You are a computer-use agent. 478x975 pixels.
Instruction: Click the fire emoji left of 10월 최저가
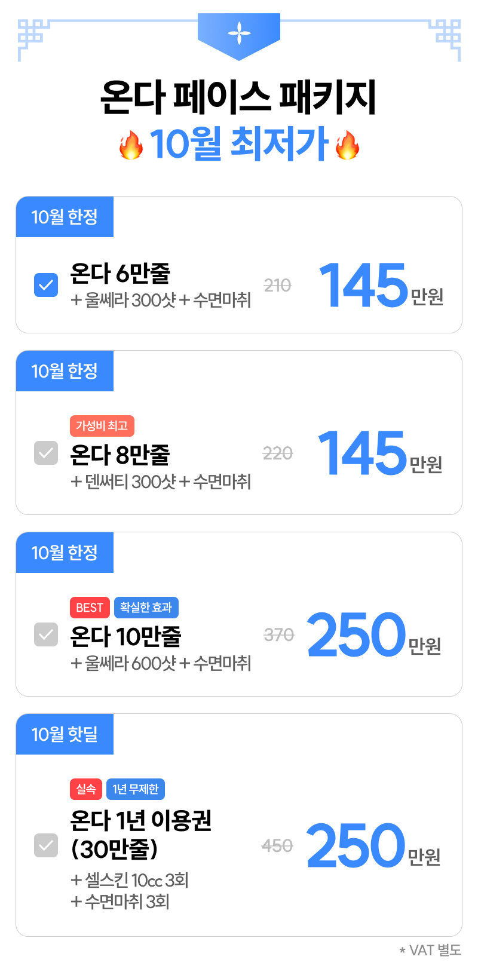coord(131,145)
